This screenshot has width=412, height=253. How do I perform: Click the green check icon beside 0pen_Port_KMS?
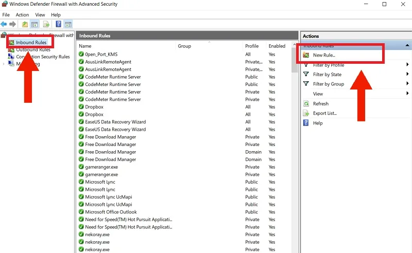[x=81, y=54]
